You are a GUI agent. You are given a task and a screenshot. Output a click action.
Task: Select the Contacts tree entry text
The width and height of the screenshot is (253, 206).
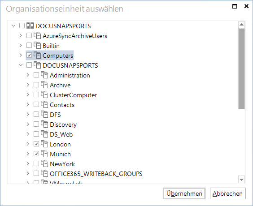tap(62, 105)
